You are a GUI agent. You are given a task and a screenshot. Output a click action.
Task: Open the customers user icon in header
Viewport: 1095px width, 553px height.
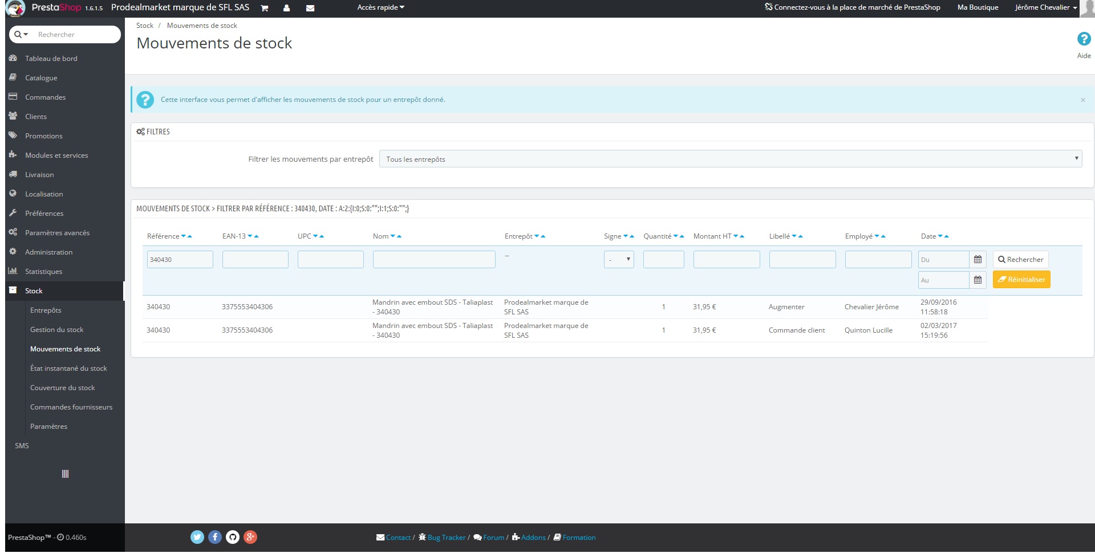[x=286, y=8]
